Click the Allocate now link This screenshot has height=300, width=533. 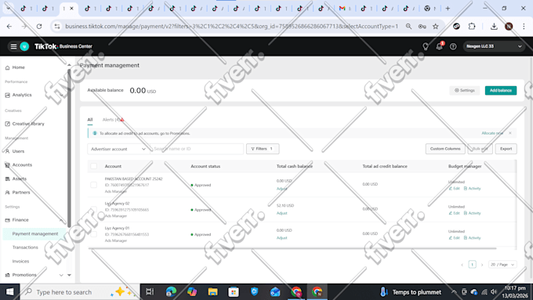pyautogui.click(x=492, y=133)
